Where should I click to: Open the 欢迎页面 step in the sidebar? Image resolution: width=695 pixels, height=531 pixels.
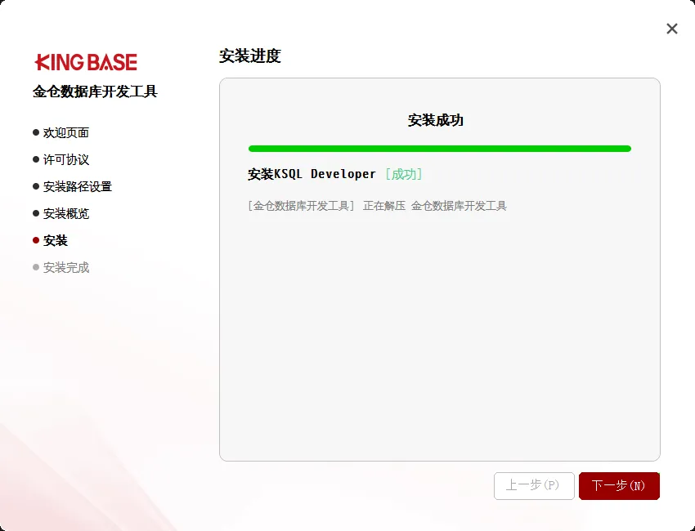(x=66, y=132)
